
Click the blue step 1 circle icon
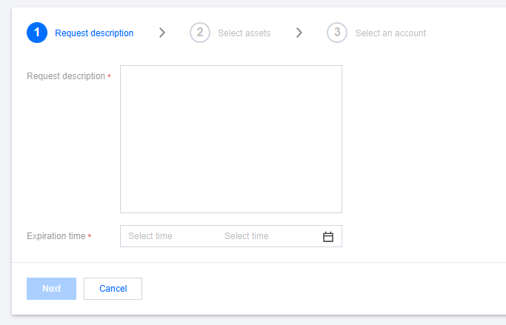36,33
